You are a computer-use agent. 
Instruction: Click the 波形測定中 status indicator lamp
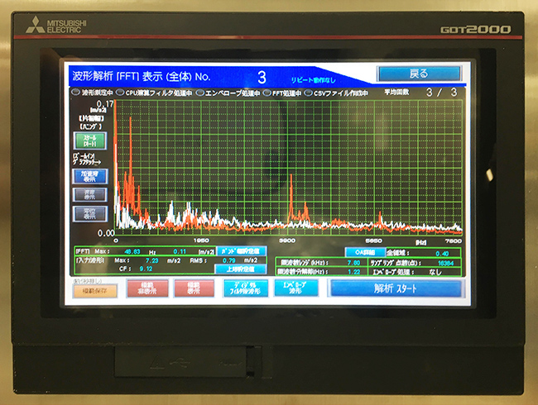point(74,93)
